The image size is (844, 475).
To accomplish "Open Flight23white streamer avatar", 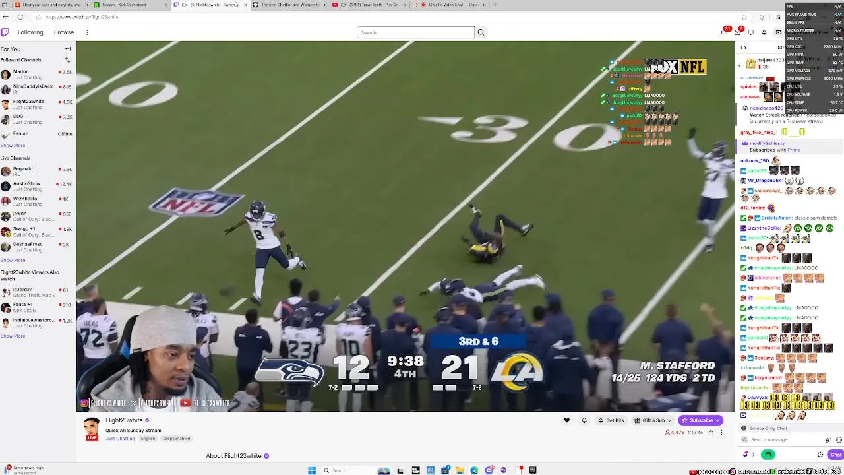I will pos(92,428).
